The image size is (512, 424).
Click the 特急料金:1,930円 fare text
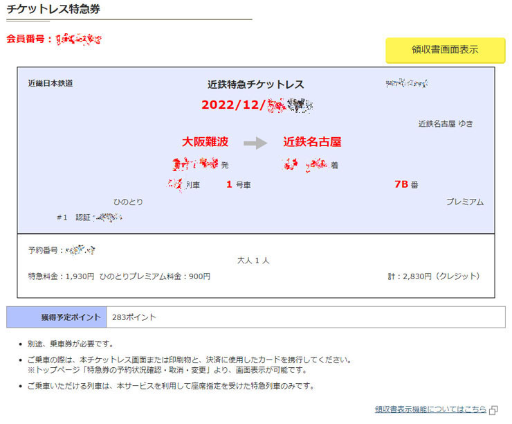point(61,276)
